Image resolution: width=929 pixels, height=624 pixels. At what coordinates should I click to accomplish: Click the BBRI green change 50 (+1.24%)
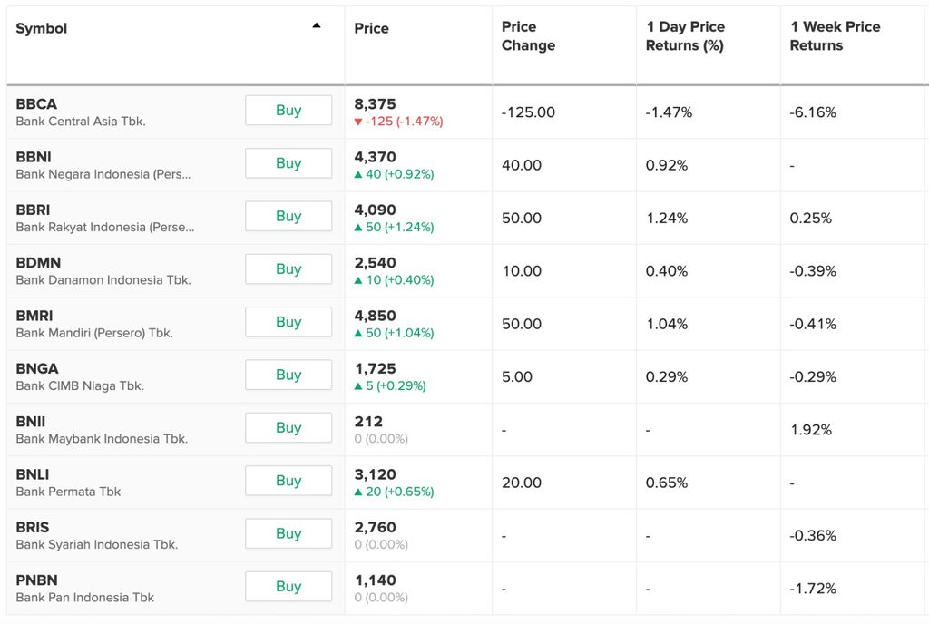[394, 228]
